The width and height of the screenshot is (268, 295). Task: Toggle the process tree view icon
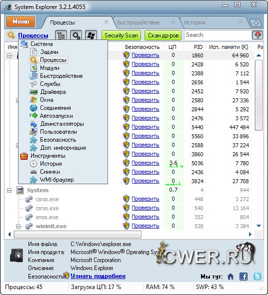point(61,35)
